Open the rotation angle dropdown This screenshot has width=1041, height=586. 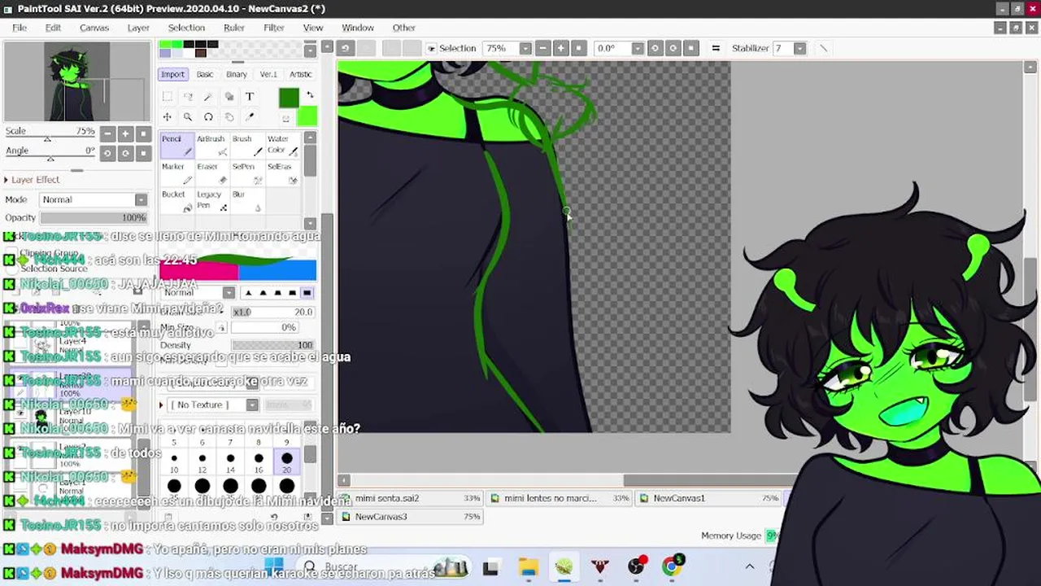(x=637, y=48)
